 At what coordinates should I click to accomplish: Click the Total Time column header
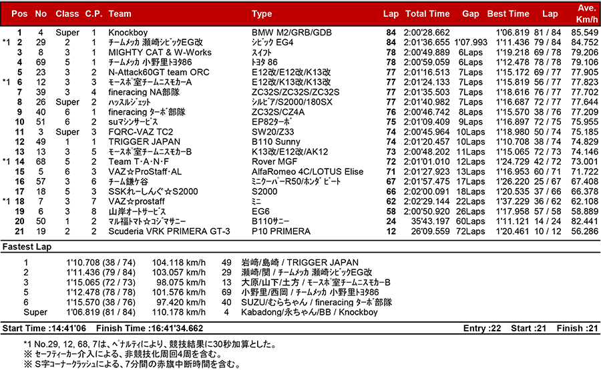(x=427, y=14)
